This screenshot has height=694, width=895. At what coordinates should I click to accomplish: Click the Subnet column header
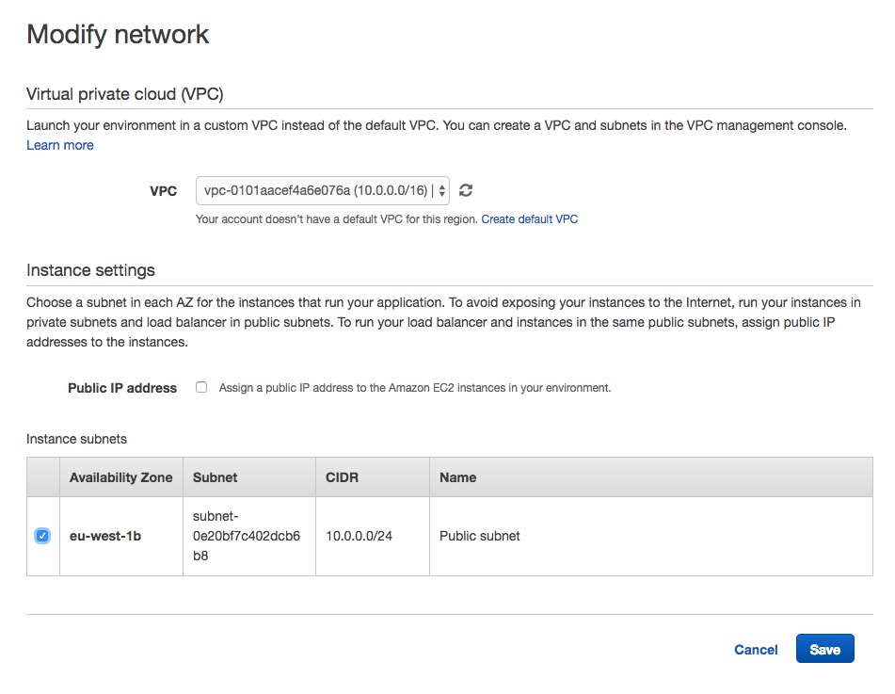point(215,477)
